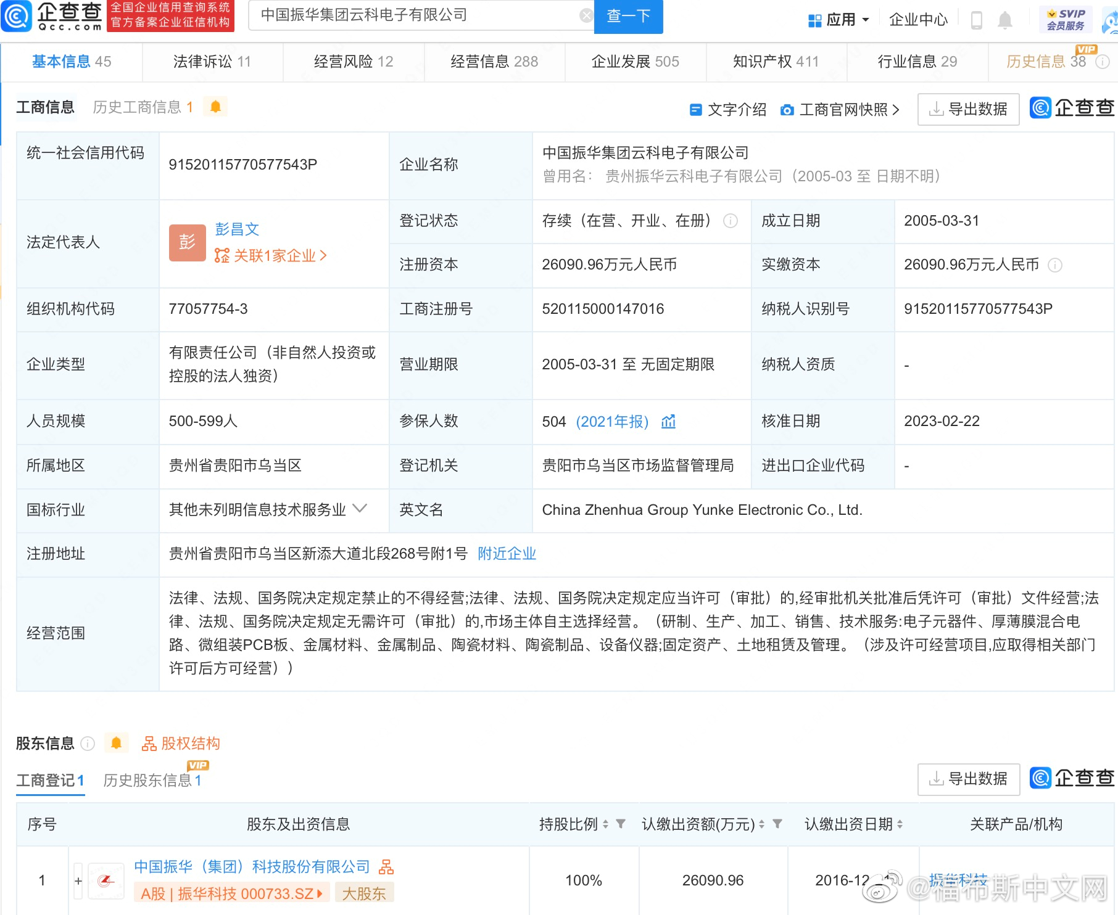Open the notifications bell in the header
Screen dimensions: 1118x915
click(1005, 20)
